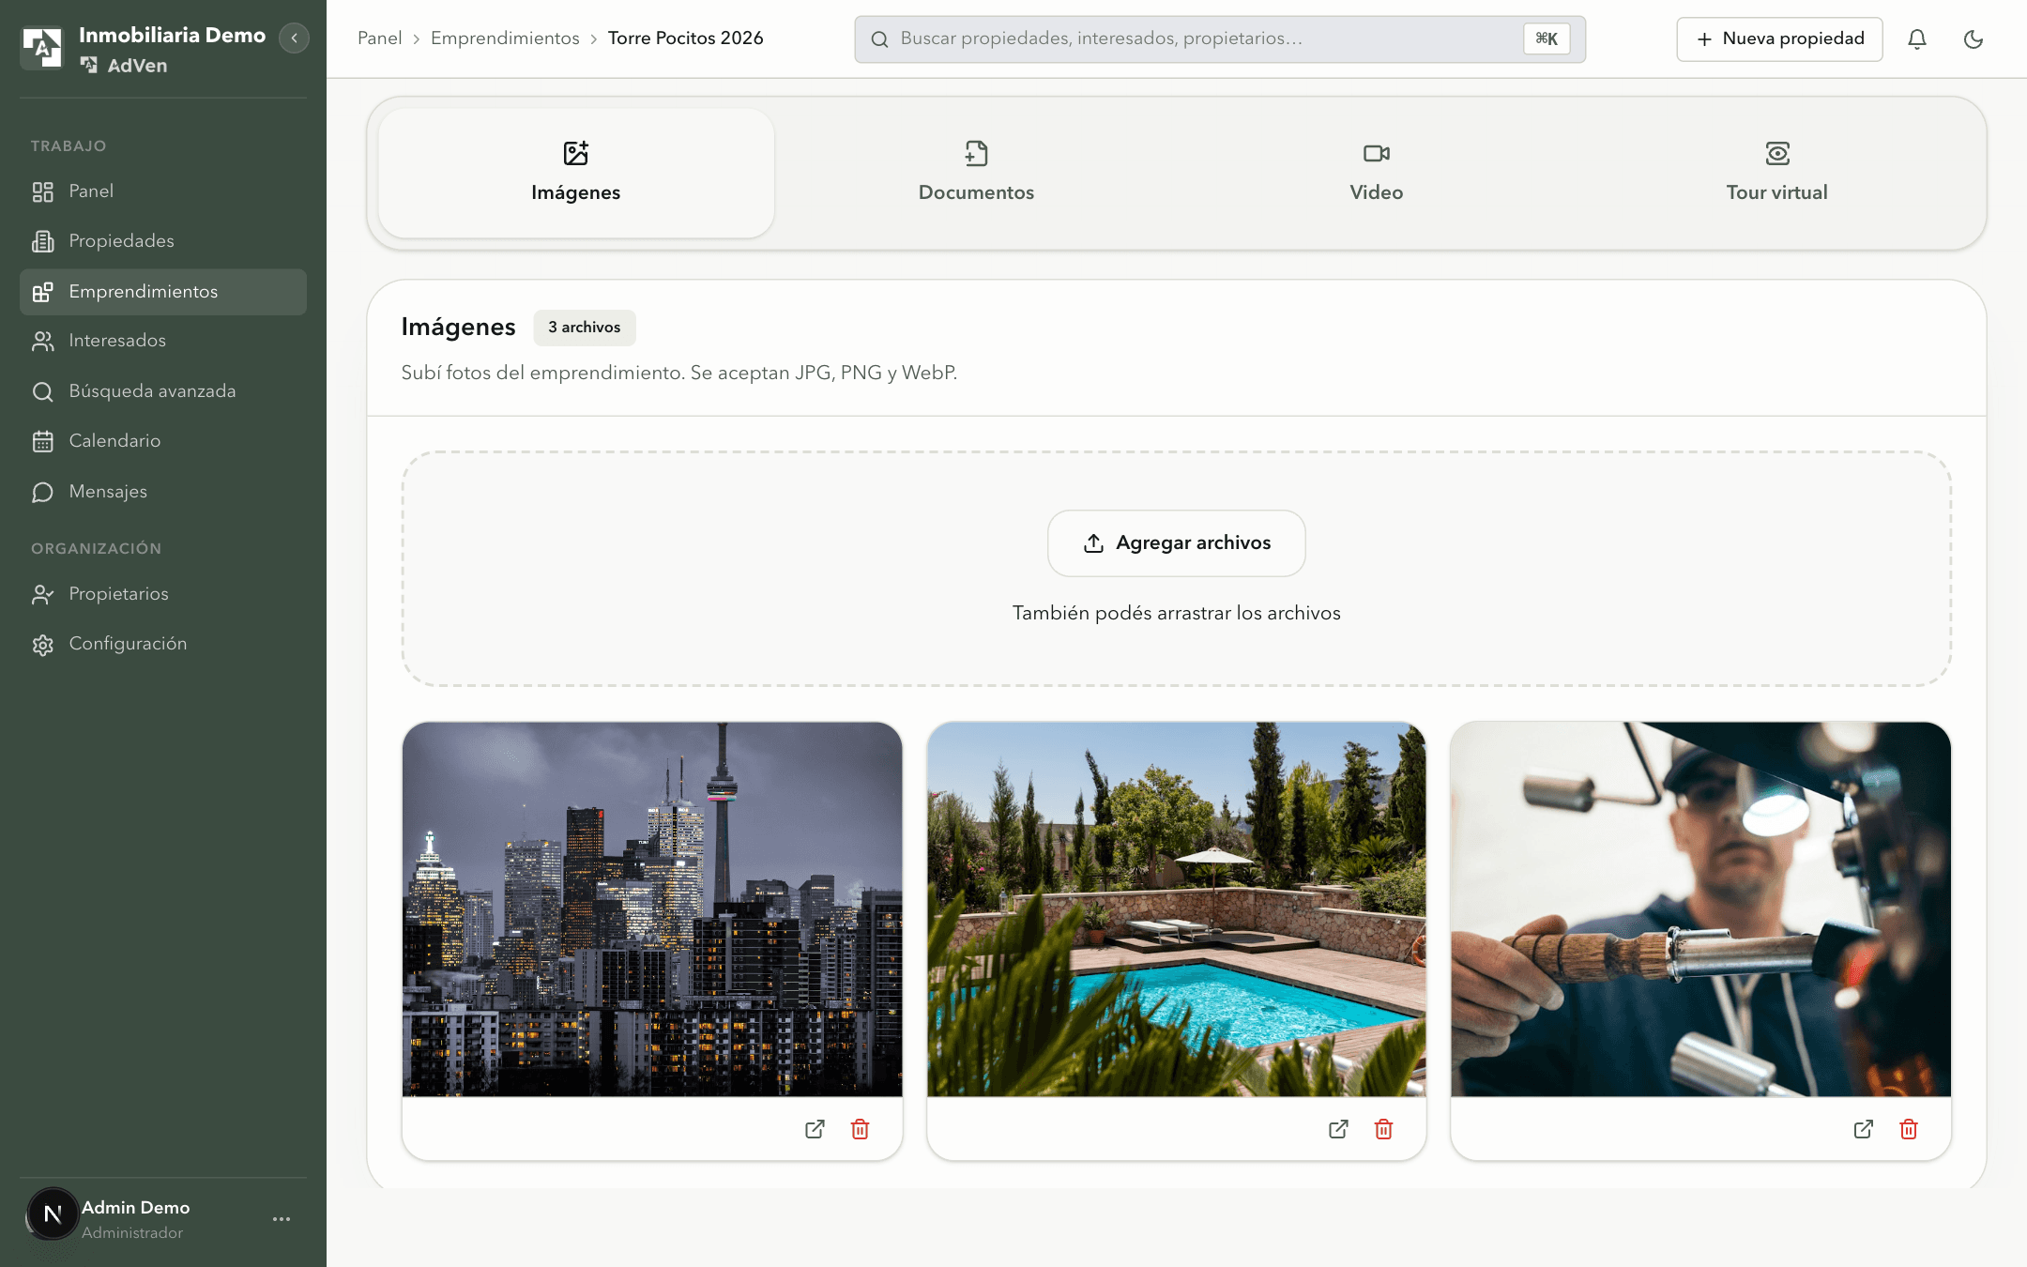The image size is (2027, 1267).
Task: Open the man with machine image thumbnail
Action: (x=1700, y=909)
